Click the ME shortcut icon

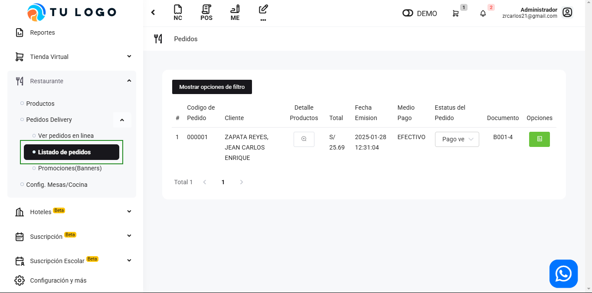pos(235,13)
